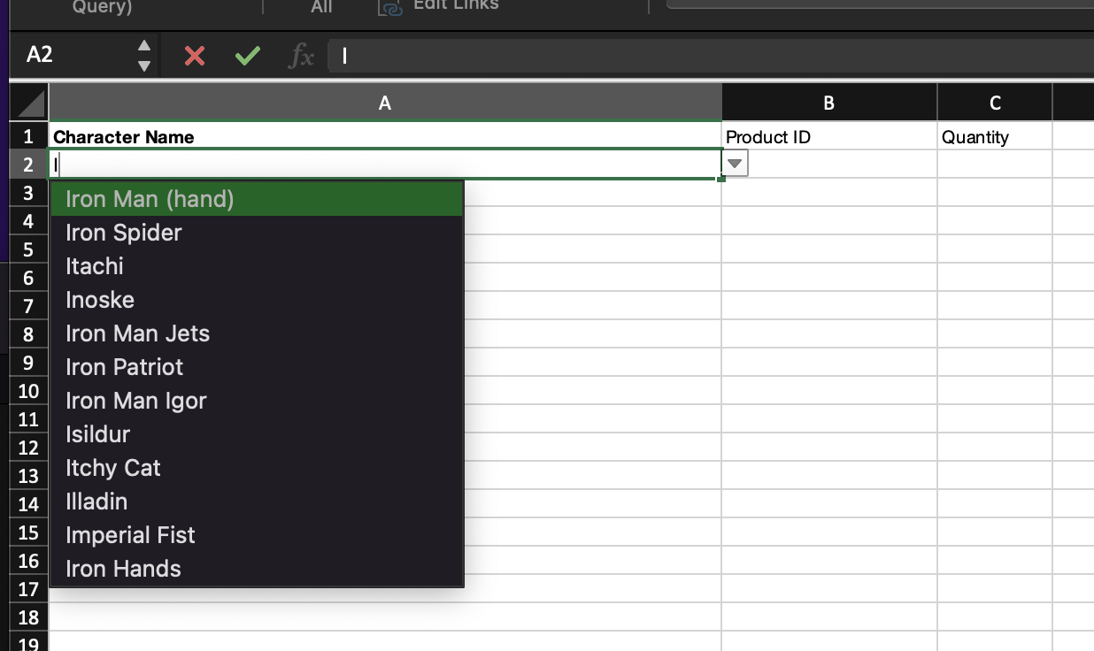Pick 'Iron Hands' from the list

(122, 569)
